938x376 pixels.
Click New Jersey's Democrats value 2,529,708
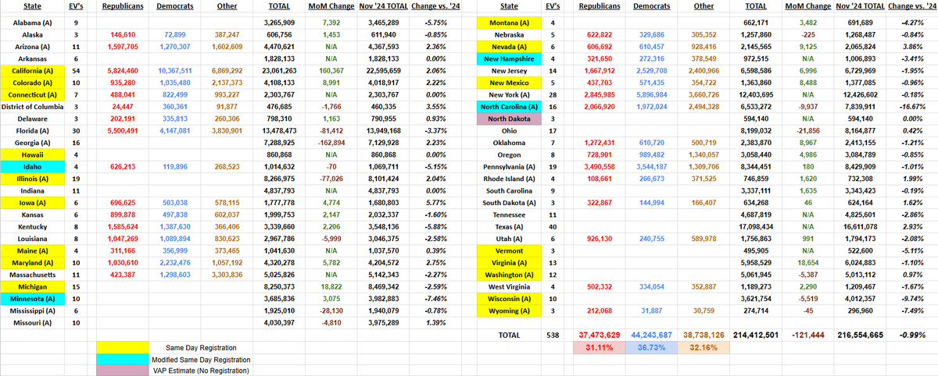(650, 70)
